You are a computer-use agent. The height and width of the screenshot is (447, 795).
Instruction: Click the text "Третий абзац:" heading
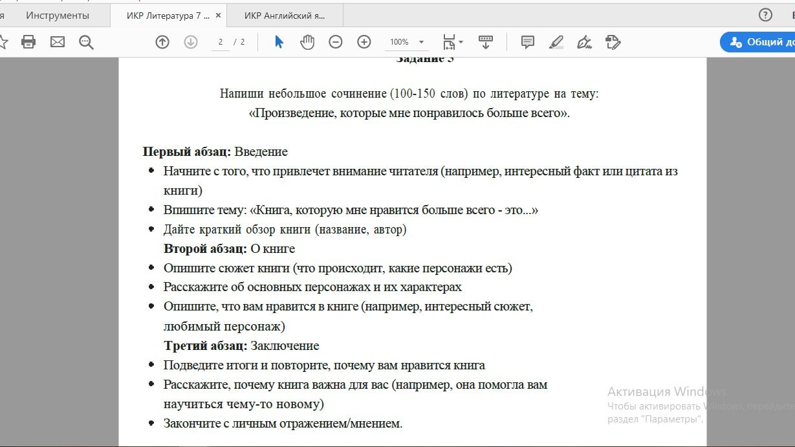click(206, 346)
